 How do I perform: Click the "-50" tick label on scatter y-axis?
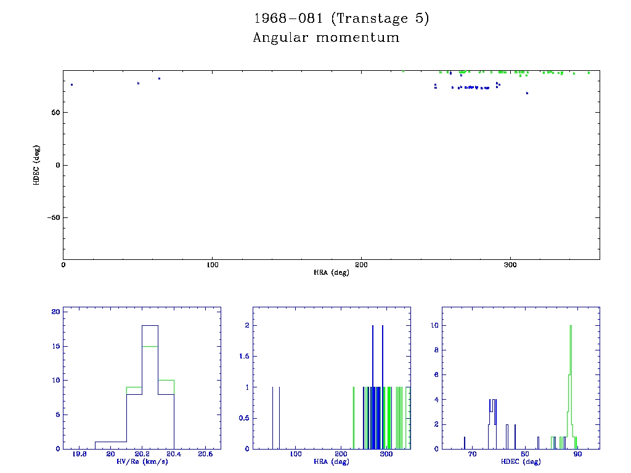(52, 217)
